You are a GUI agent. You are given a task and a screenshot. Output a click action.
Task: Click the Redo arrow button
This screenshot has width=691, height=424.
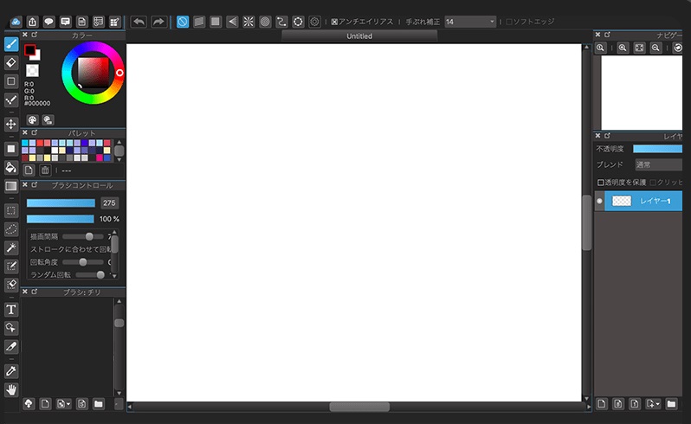pos(158,22)
